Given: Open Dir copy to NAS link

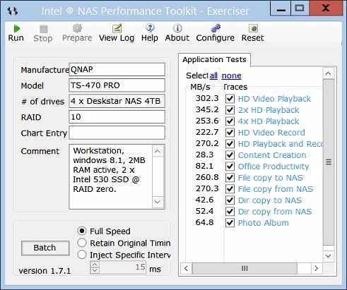Looking at the screenshot, I should coord(270,200).
